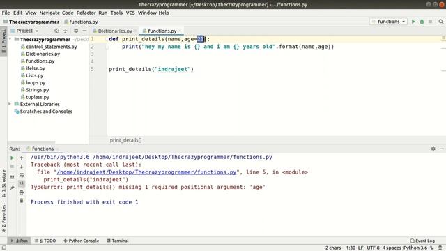Image resolution: width=446 pixels, height=251 pixels.
Task: Select the functions tab in Run panel
Action: click(x=42, y=149)
